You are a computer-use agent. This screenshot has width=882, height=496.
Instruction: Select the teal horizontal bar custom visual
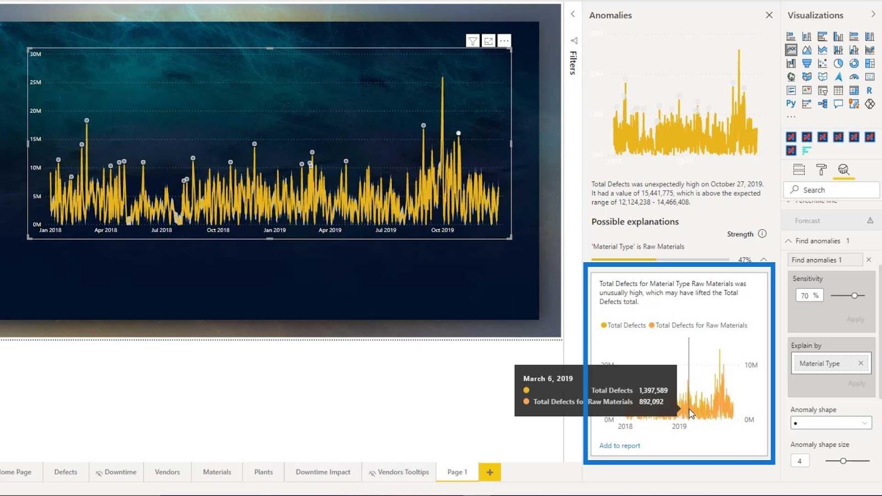point(806,150)
